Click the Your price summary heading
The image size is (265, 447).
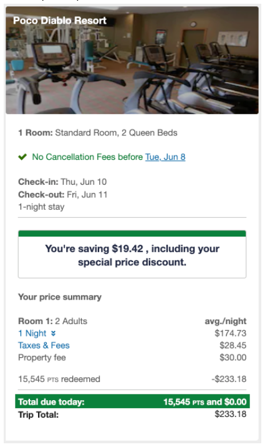point(60,297)
